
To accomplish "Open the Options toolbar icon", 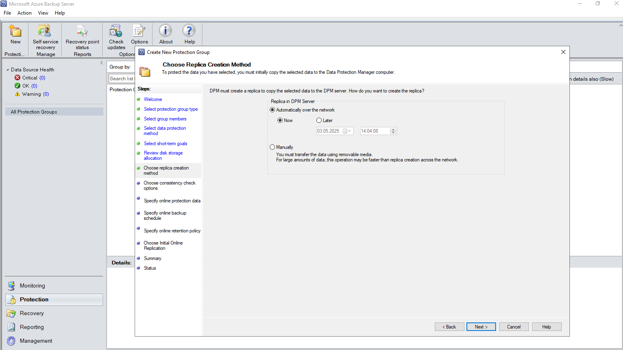I will 139,31.
